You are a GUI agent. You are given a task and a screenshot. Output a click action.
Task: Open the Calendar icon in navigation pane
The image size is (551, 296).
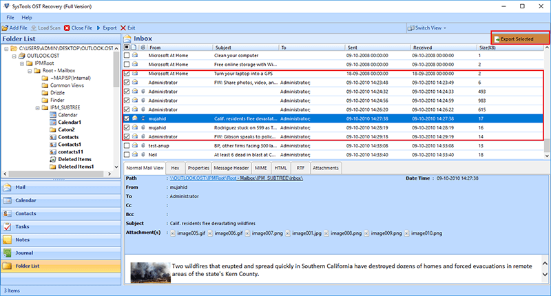pyautogui.click(x=8, y=200)
